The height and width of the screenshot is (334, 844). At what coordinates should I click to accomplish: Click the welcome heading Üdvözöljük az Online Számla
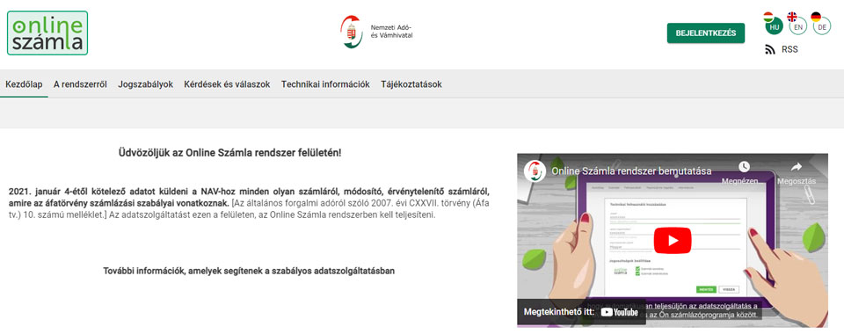pos(229,153)
